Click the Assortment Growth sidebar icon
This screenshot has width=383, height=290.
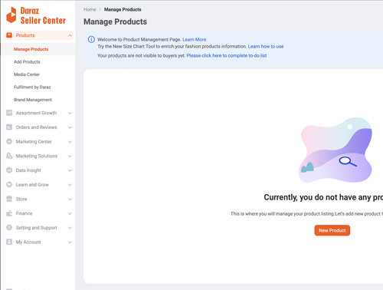[x=9, y=113]
